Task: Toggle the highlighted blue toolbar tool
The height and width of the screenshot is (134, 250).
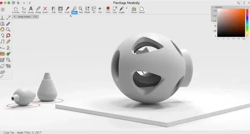Action: pyautogui.click(x=74, y=10)
